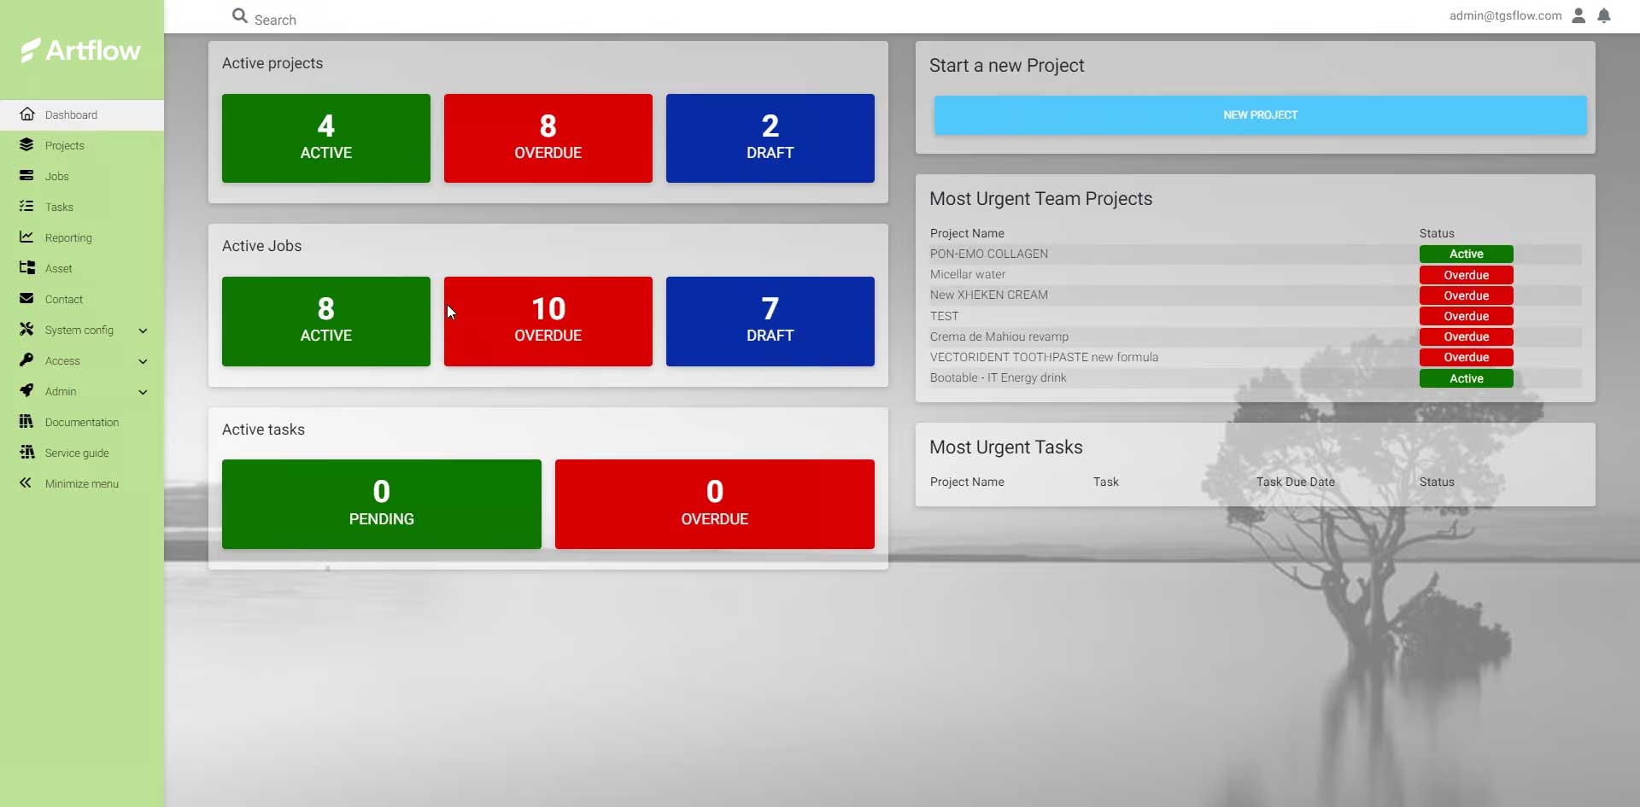The width and height of the screenshot is (1640, 807).
Task: Open the green 0 Pending tasks tile
Action: 381,504
